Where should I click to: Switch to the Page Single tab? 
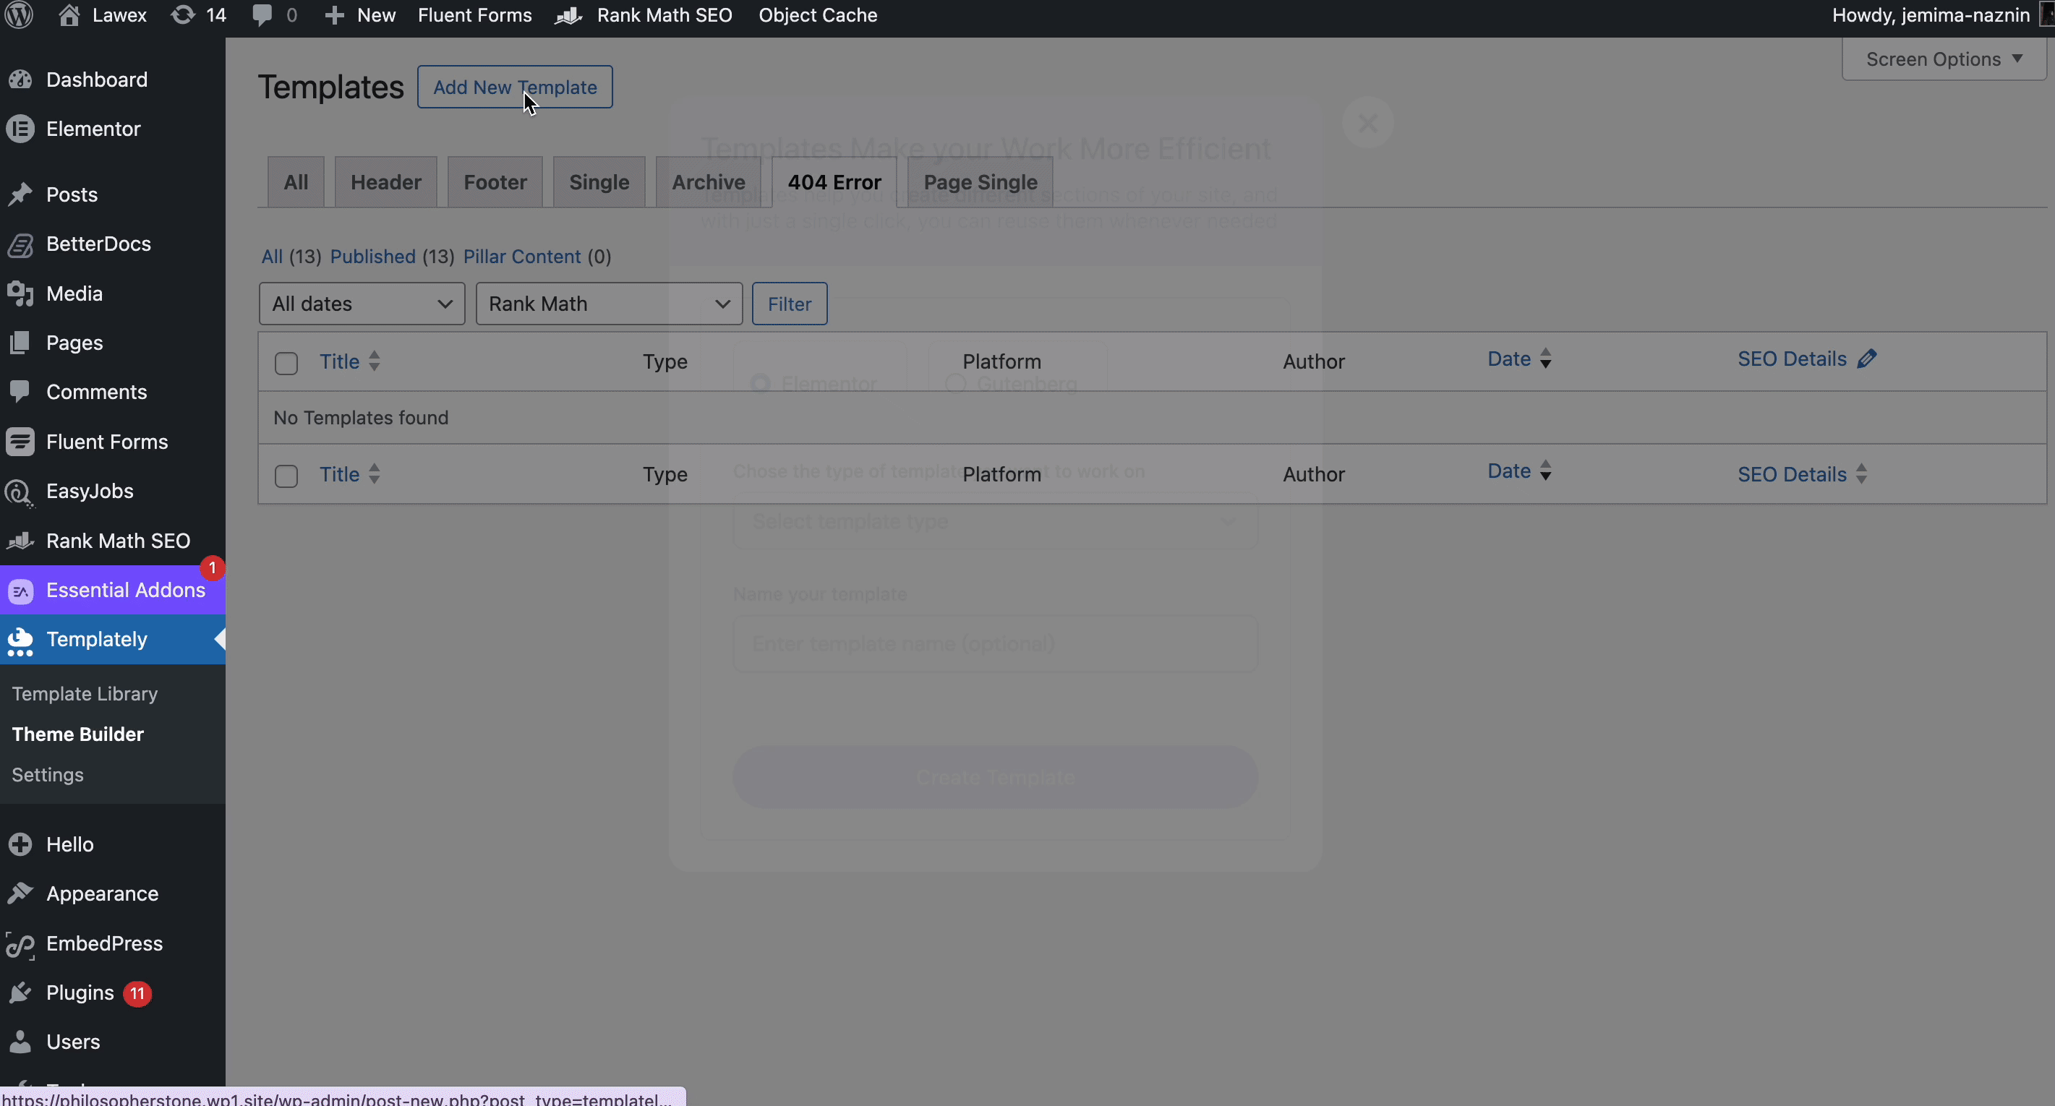980,182
